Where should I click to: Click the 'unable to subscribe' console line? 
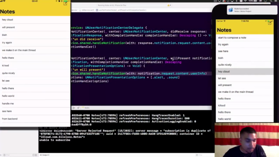(x=54, y=140)
